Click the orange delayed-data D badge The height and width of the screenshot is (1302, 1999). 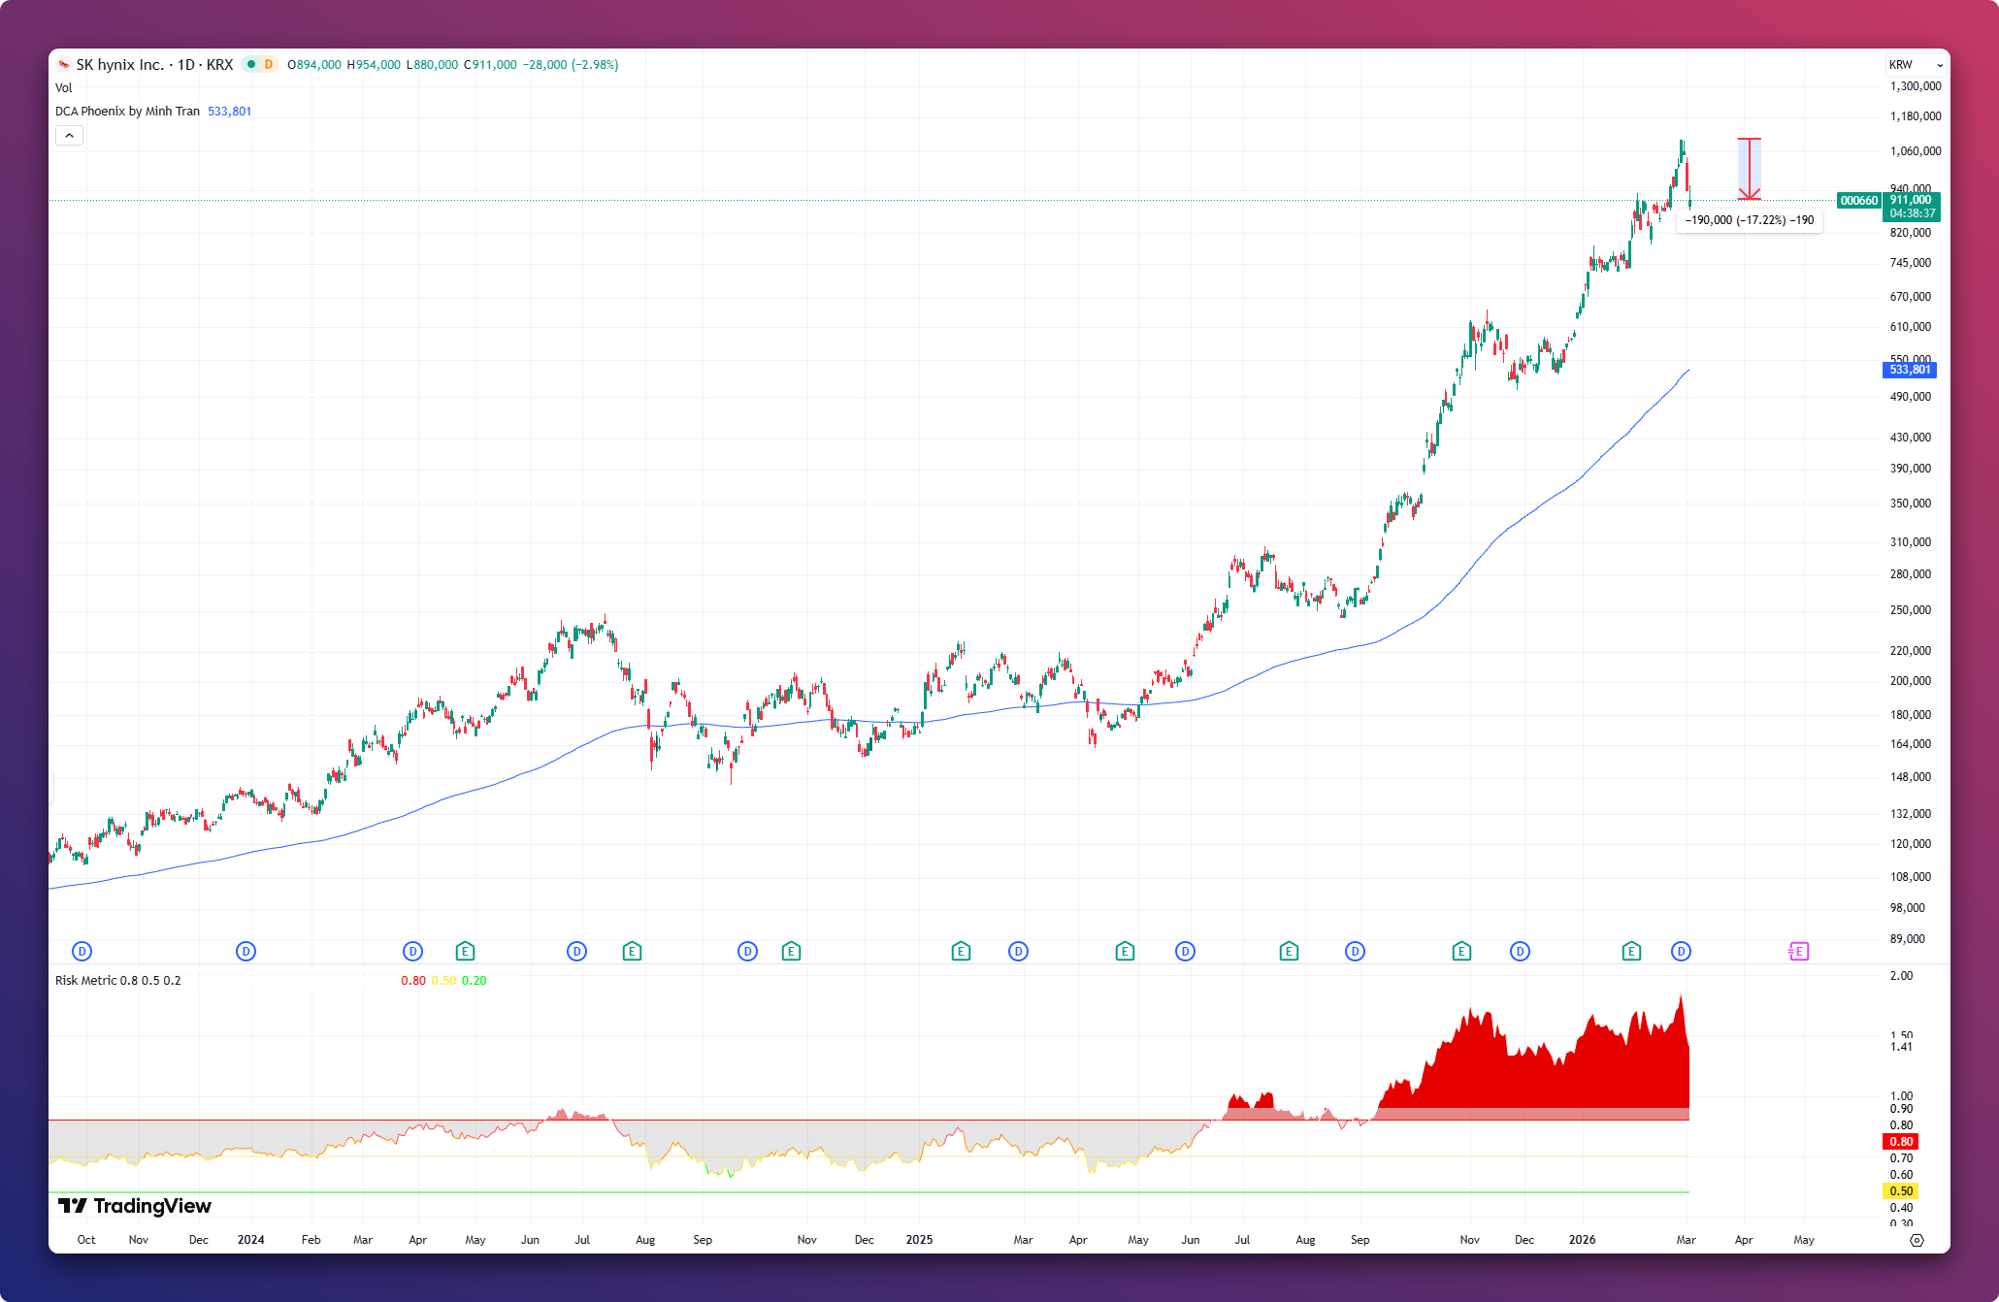(269, 65)
